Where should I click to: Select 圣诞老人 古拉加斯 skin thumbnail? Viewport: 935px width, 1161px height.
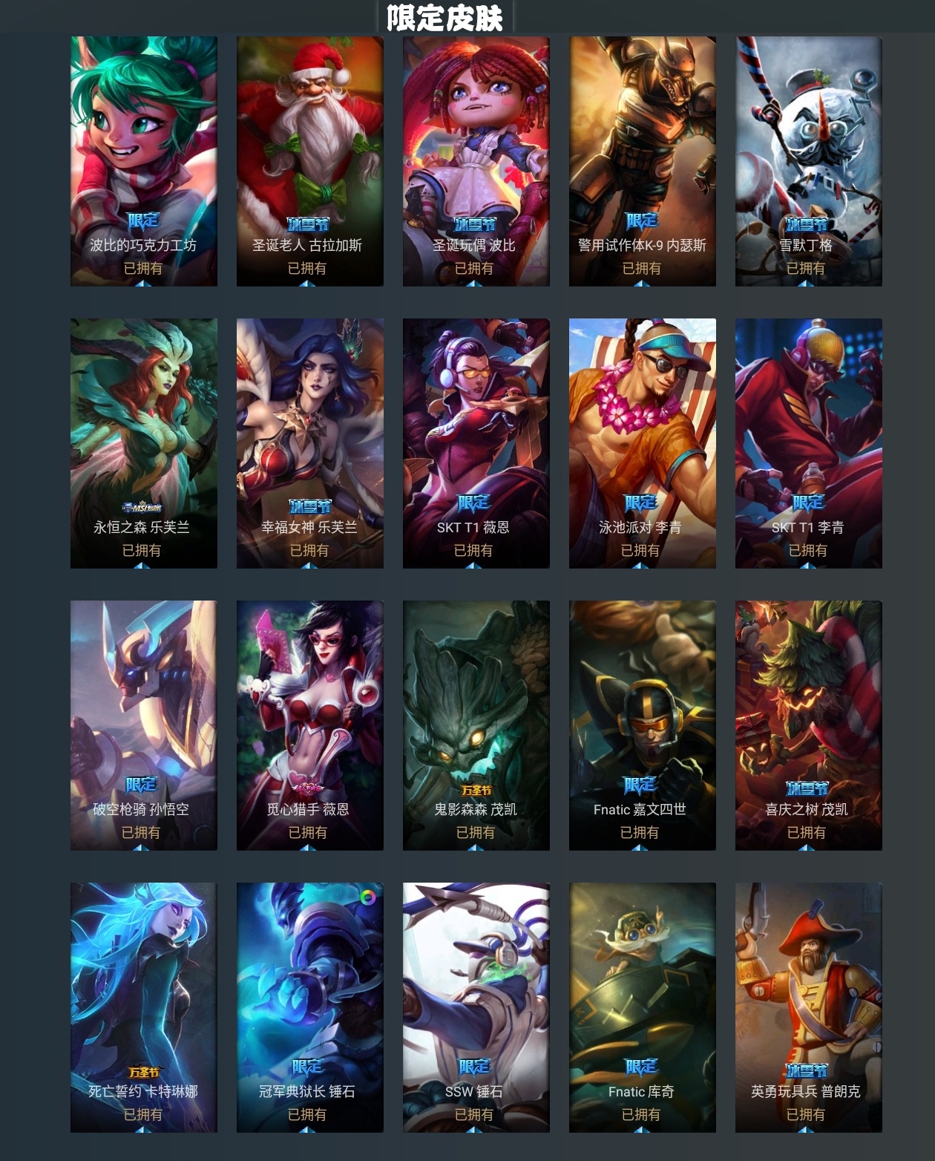310,161
